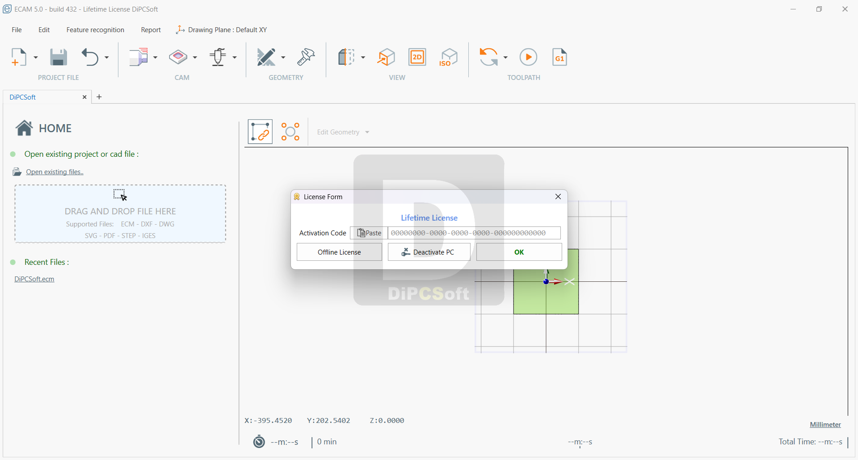Click the Total Time status text
The width and height of the screenshot is (858, 460).
810,442
